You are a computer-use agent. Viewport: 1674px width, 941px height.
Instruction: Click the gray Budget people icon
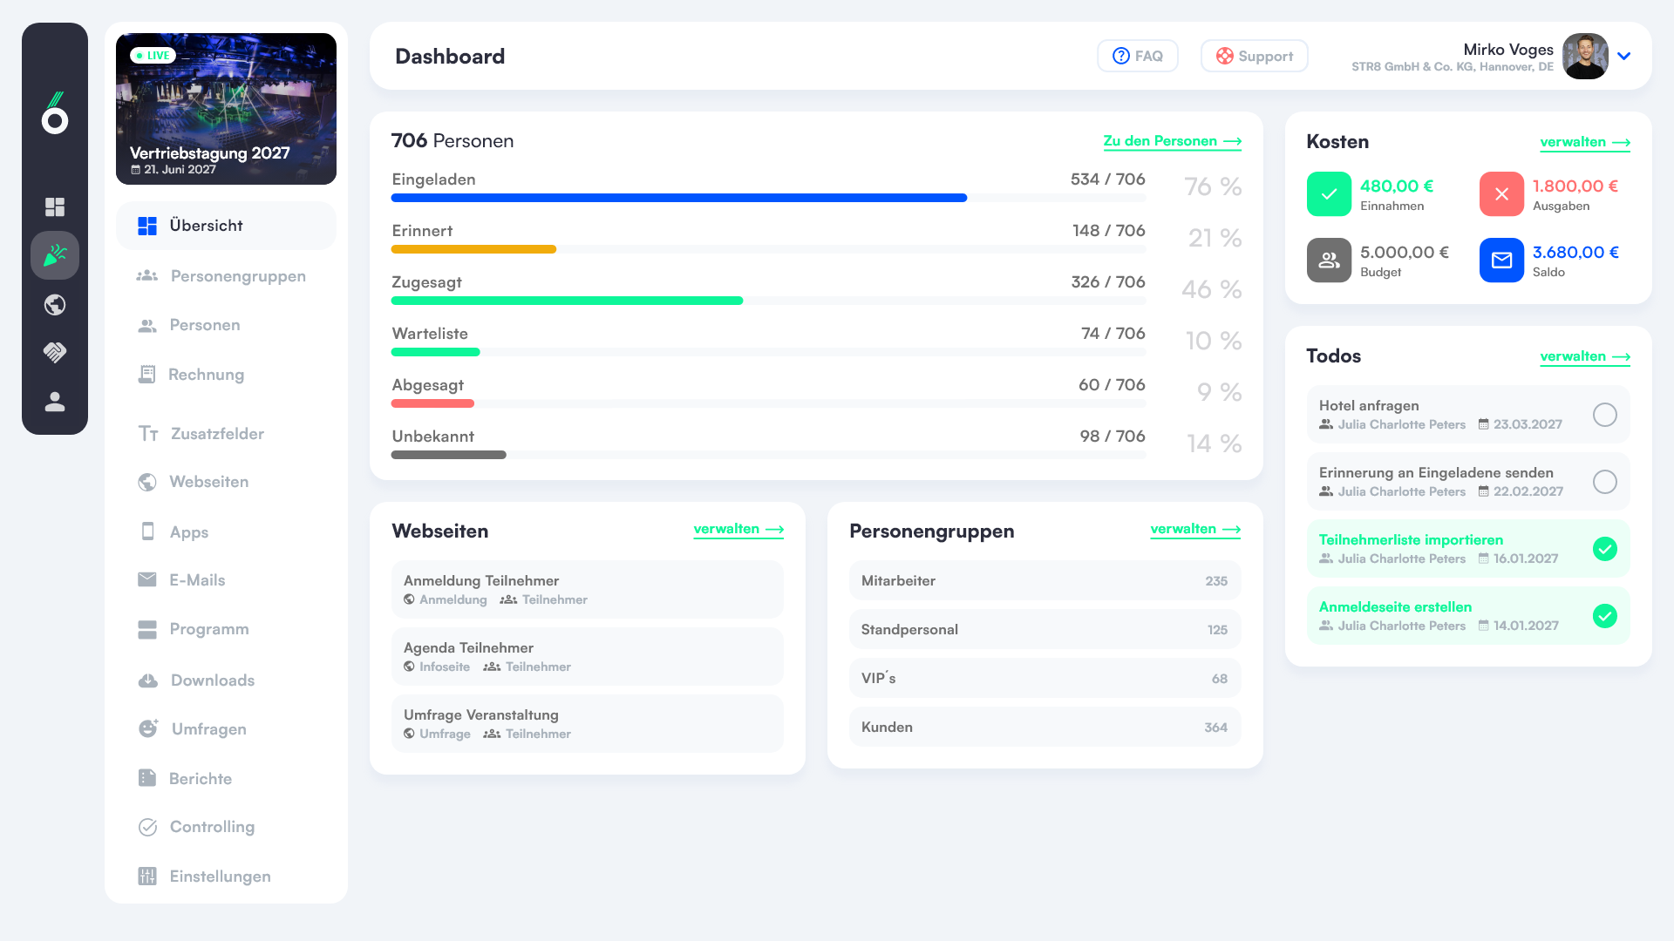[x=1329, y=260]
